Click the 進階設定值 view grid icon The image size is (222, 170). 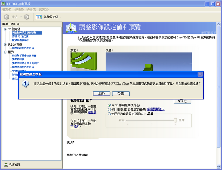pyautogui.click(x=39, y=17)
